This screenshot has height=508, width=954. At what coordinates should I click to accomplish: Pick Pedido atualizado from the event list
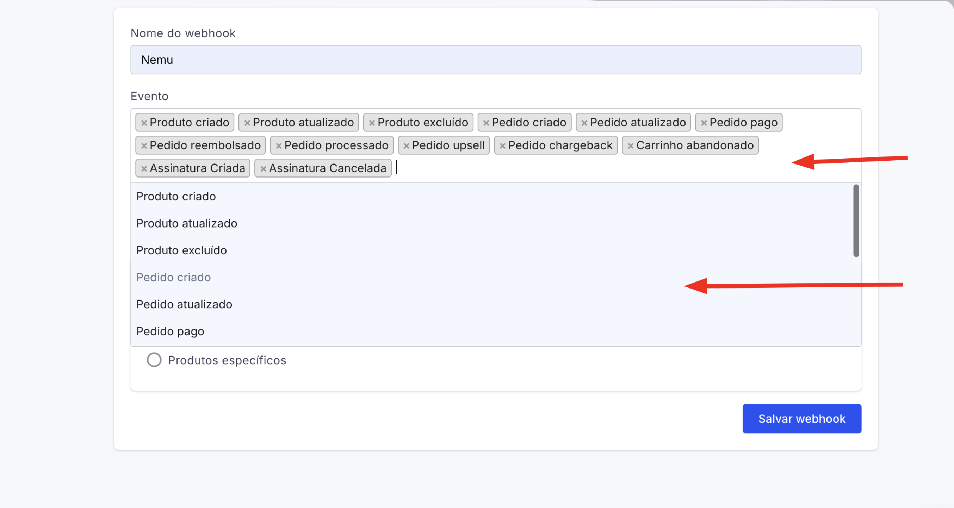184,304
